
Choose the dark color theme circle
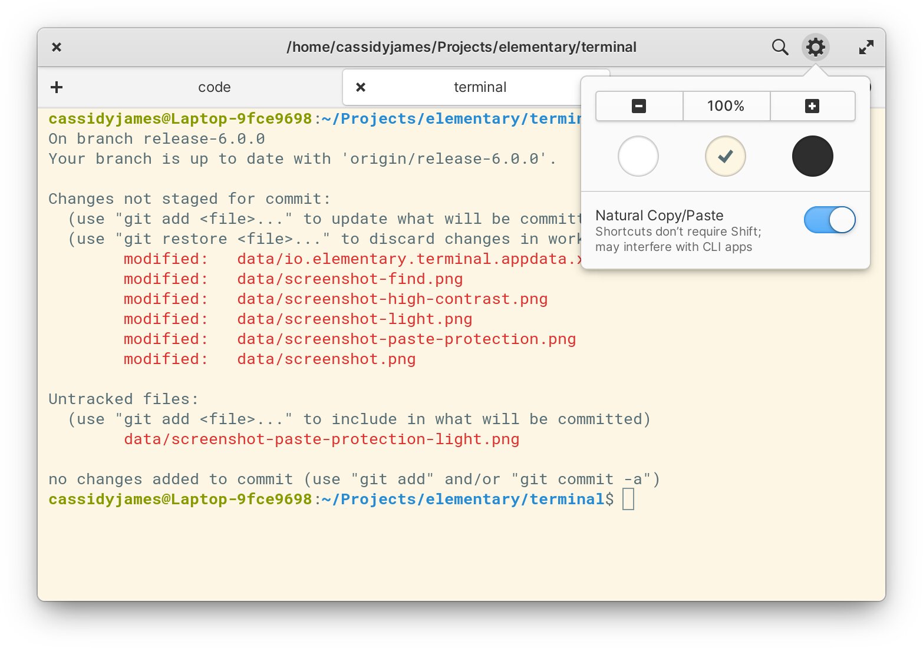click(812, 156)
